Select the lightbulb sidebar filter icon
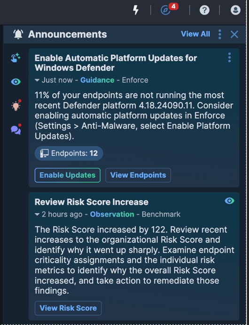The image size is (249, 325). click(x=16, y=106)
